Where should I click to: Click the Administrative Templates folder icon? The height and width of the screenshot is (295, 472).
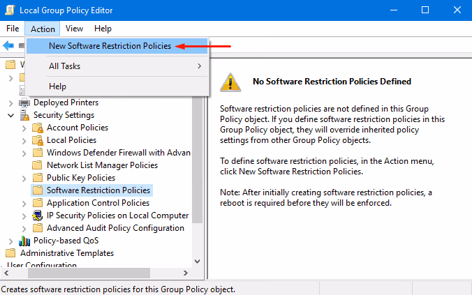coord(10,253)
